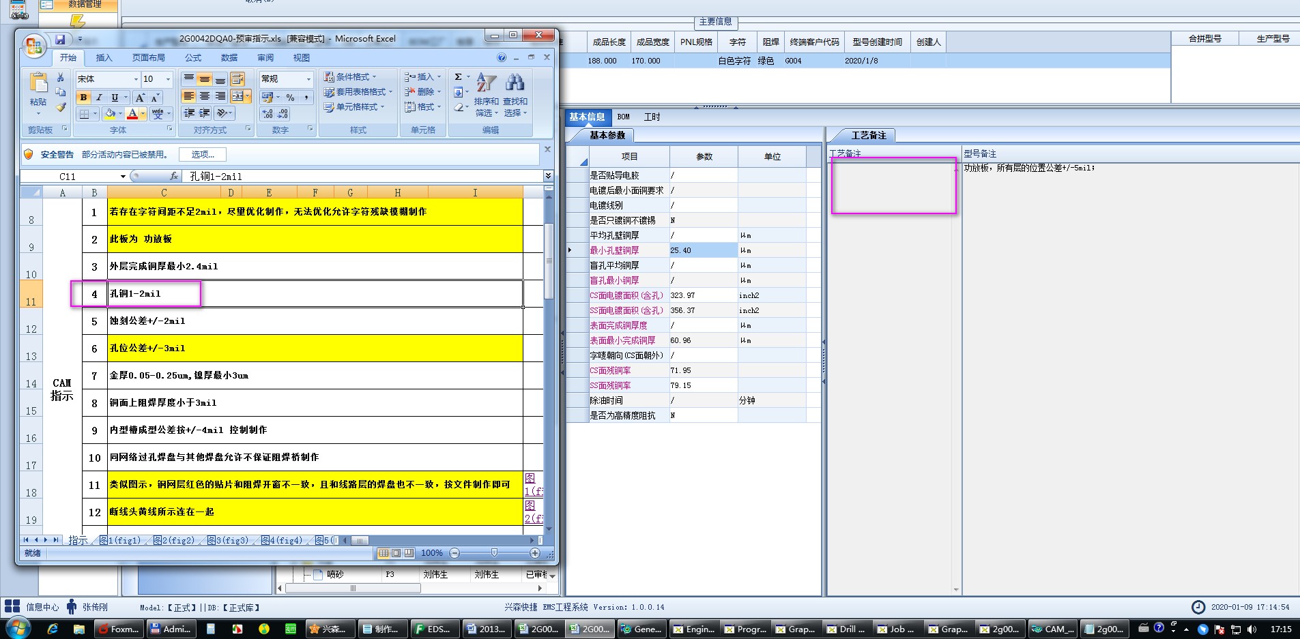Toggle Italic formatting
Screen dimensions: 1300x639
pos(99,98)
